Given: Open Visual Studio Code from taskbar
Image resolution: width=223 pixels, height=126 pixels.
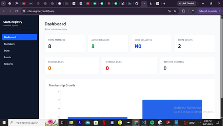Looking at the screenshot, I should (x=144, y=123).
